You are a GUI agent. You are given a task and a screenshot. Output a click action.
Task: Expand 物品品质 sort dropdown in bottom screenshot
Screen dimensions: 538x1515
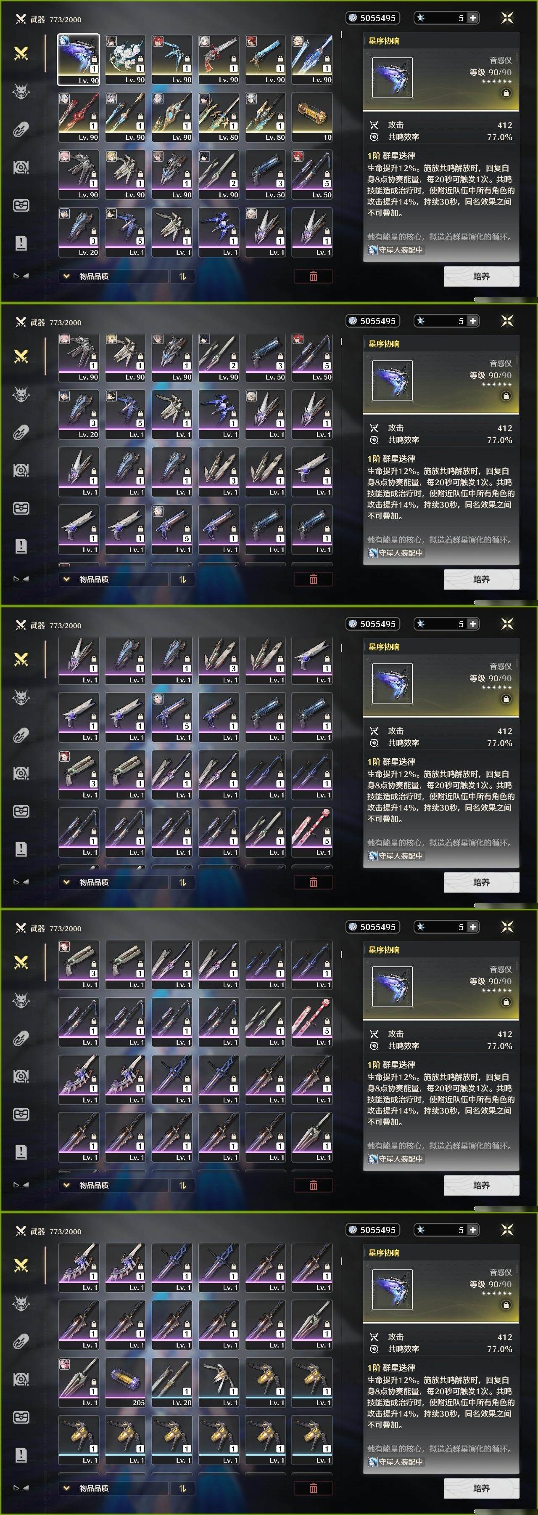click(x=113, y=1488)
